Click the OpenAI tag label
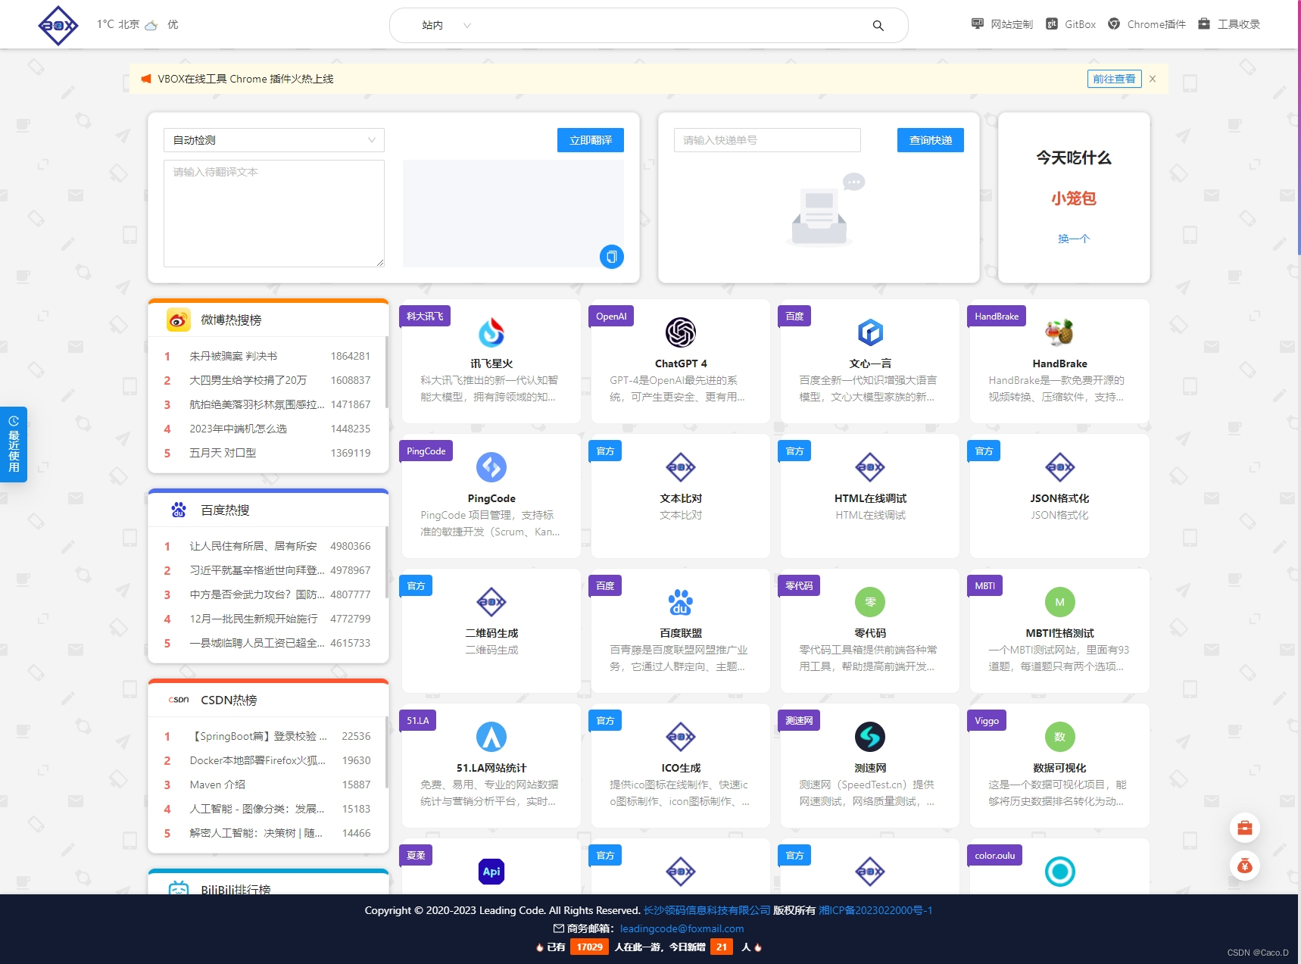Screen dimensions: 1301x964 (611, 317)
